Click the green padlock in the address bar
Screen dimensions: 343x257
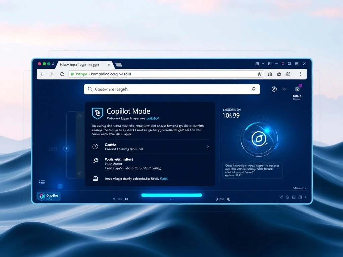72,74
